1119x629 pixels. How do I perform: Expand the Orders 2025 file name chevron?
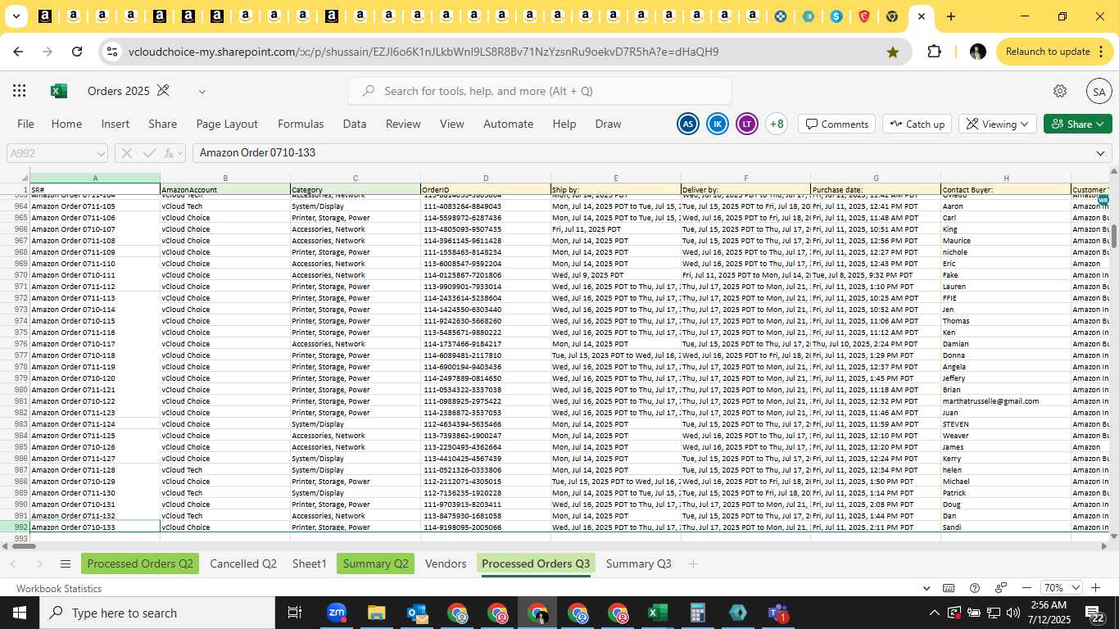pos(202,91)
